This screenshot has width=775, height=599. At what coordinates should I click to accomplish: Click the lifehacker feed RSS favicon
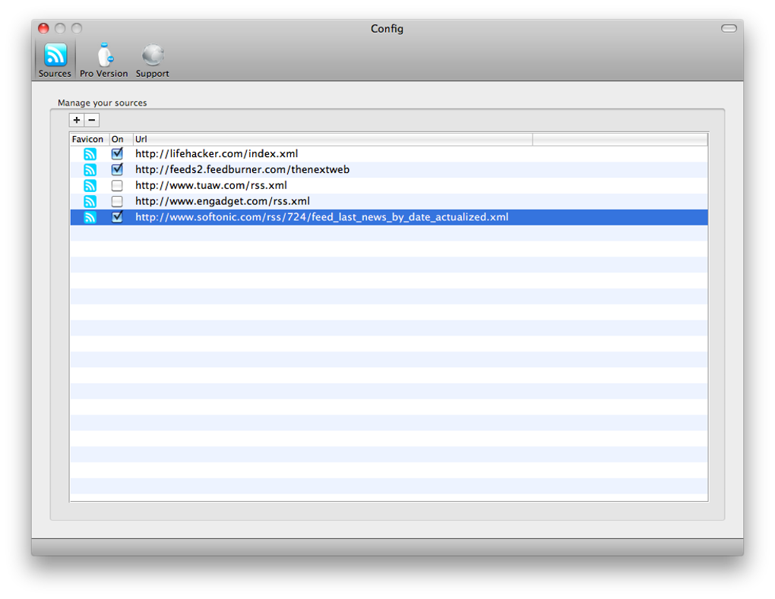coord(90,154)
